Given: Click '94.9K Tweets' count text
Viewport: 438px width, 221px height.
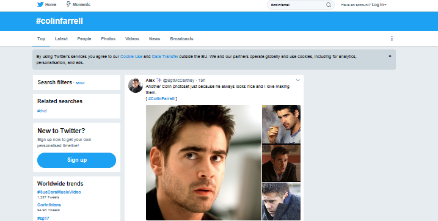Looking at the screenshot, I should point(48,210).
